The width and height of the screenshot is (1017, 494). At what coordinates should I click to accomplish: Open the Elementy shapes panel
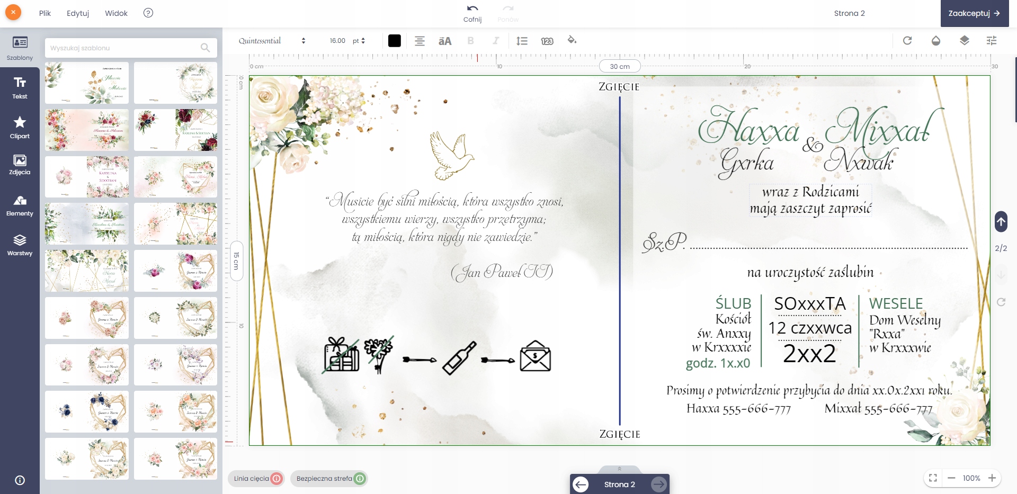[20, 205]
